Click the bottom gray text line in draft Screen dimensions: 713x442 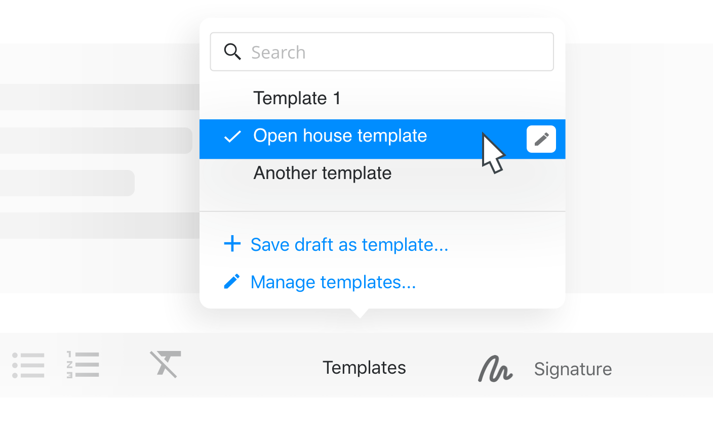click(x=100, y=226)
